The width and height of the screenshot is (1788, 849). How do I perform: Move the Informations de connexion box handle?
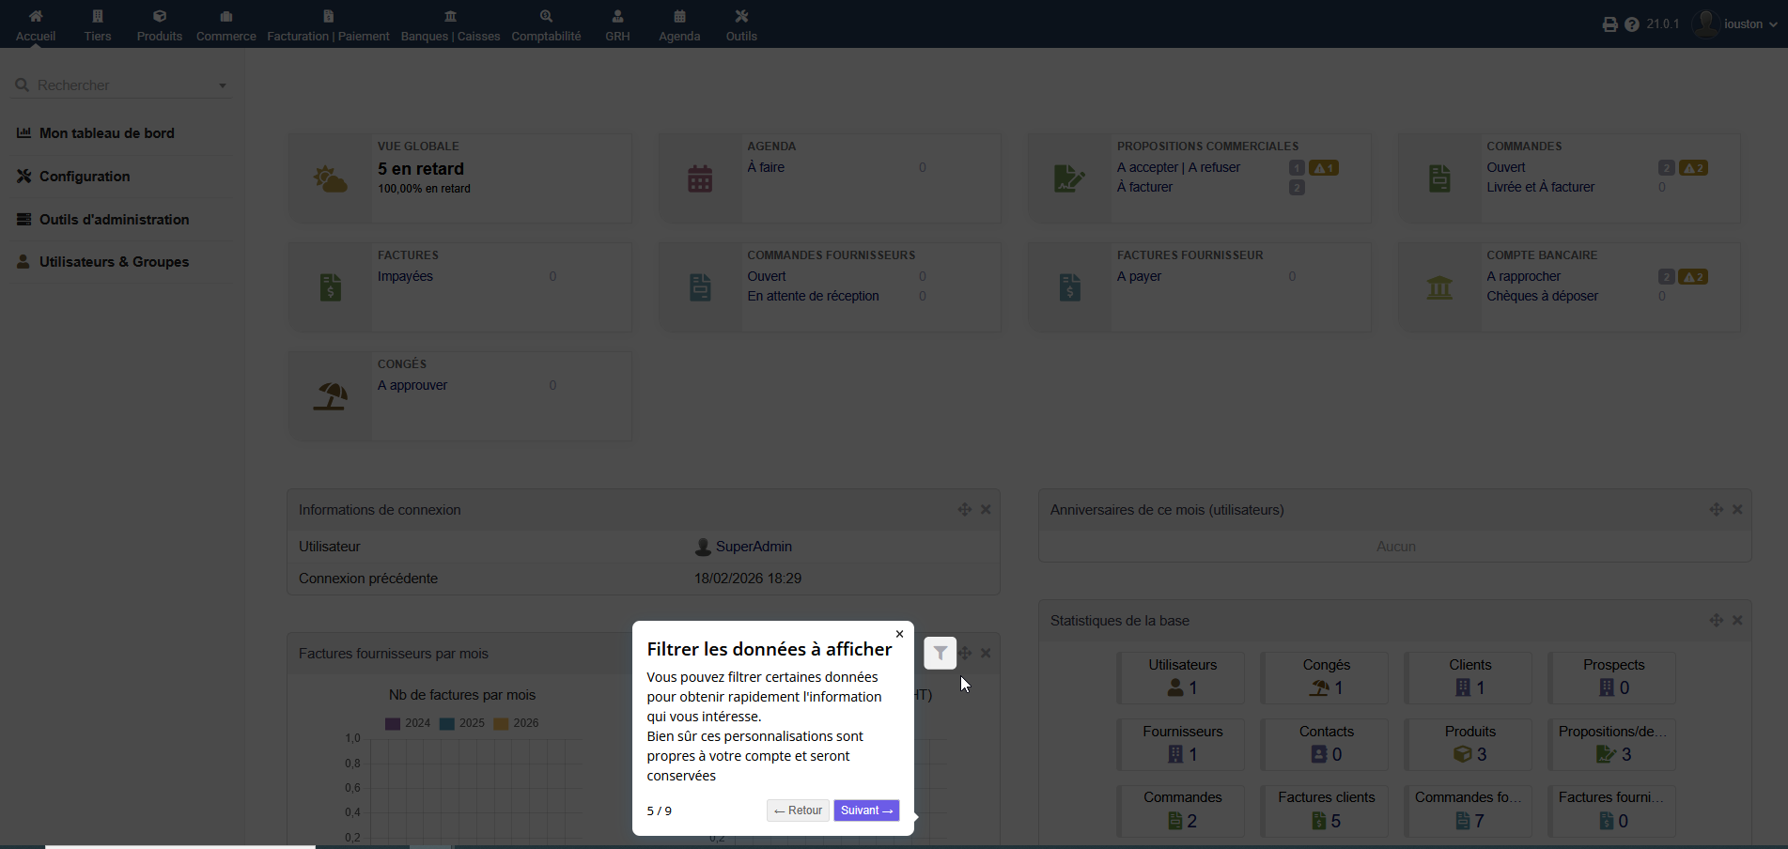pyautogui.click(x=964, y=509)
